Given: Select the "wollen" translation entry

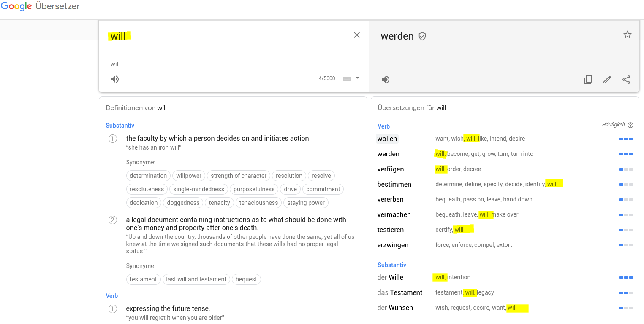Looking at the screenshot, I should click(387, 139).
